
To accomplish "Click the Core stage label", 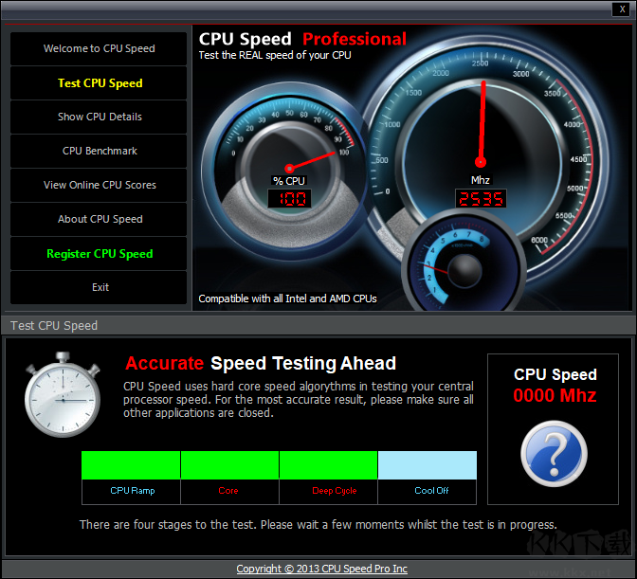I will click(228, 491).
